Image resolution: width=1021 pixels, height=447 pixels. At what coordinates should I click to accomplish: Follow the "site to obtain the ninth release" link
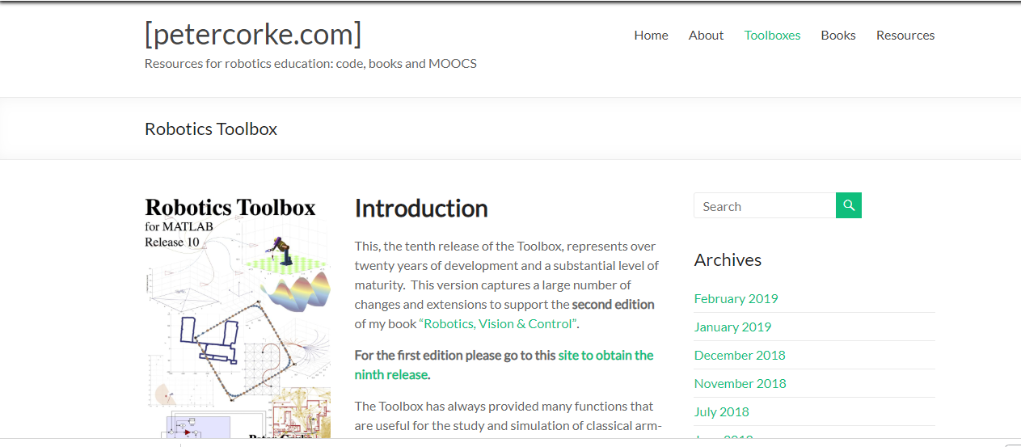pyautogui.click(x=504, y=365)
